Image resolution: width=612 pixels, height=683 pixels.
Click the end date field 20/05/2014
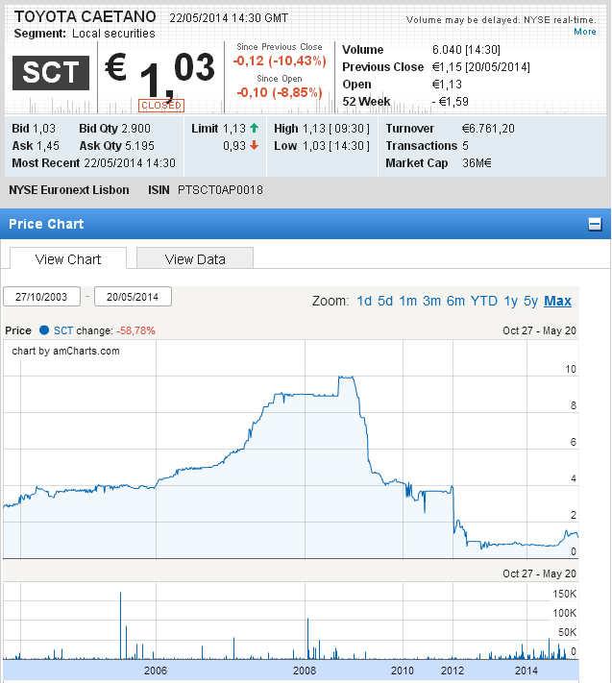tap(133, 297)
